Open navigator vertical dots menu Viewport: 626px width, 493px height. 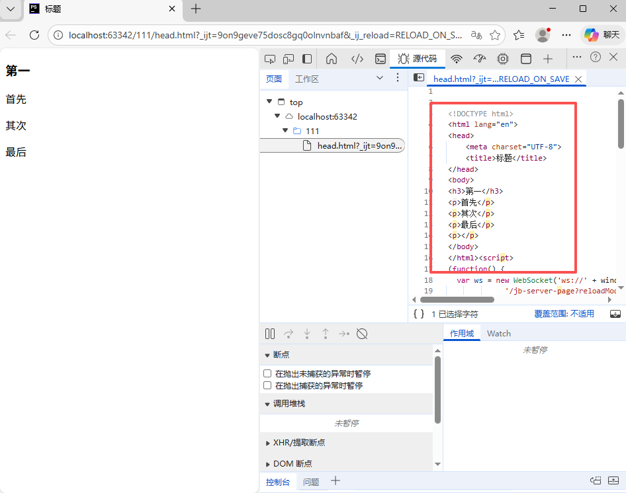point(397,78)
